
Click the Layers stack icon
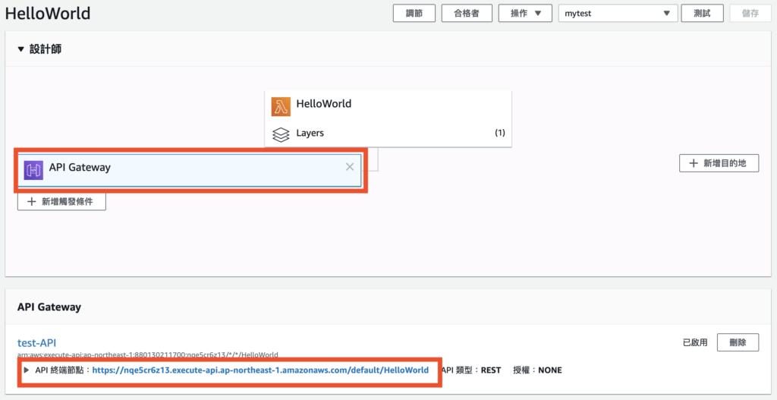281,134
